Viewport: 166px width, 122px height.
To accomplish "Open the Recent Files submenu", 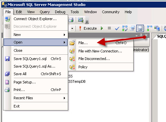I will pyautogui.click(x=36, y=98).
